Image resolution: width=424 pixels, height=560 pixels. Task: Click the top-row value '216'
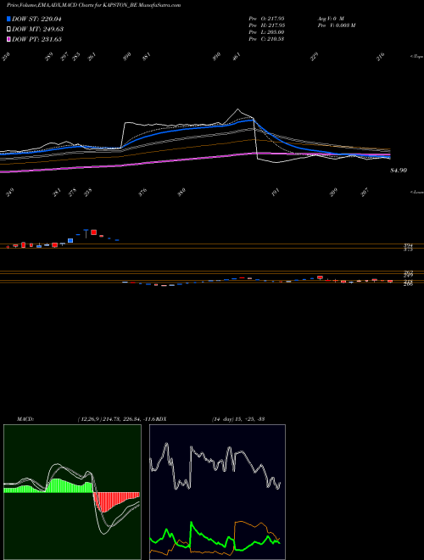point(381,57)
